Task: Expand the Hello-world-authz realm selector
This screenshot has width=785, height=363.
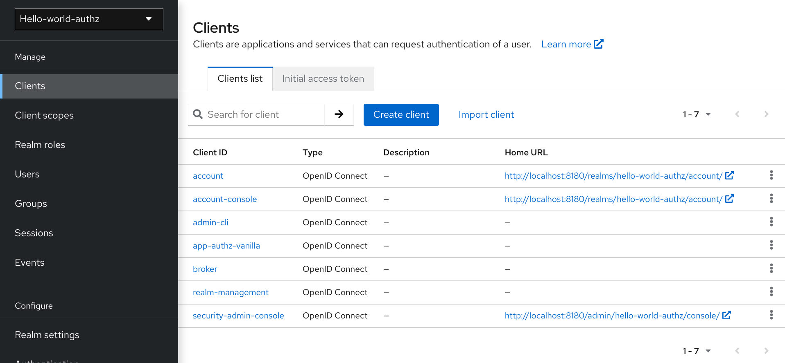Action: 89,19
